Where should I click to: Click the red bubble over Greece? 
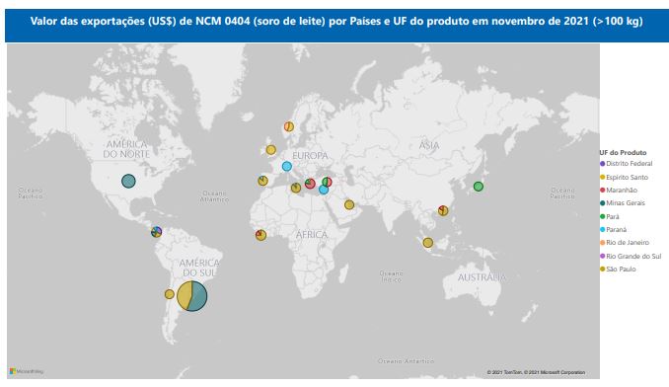coord(310,184)
